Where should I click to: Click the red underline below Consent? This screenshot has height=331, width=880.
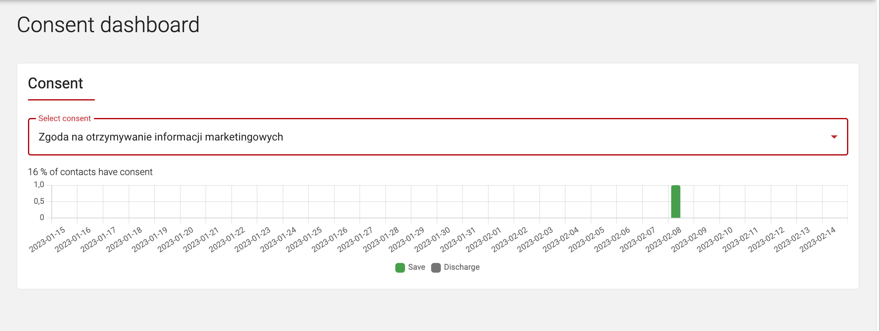(x=61, y=99)
